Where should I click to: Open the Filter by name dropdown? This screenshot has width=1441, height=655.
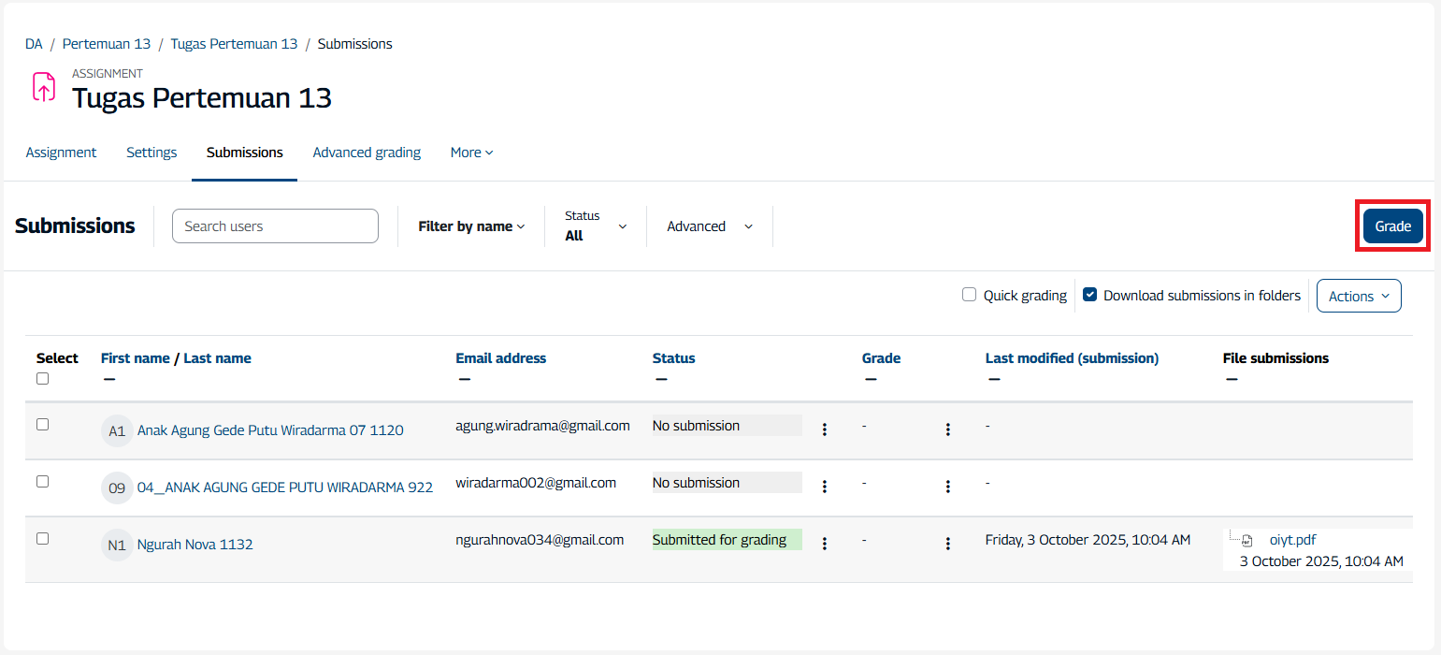click(x=471, y=226)
